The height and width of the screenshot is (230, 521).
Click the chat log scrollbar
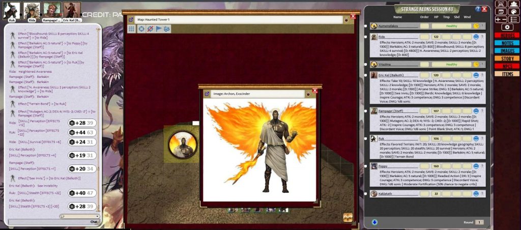[98, 121]
